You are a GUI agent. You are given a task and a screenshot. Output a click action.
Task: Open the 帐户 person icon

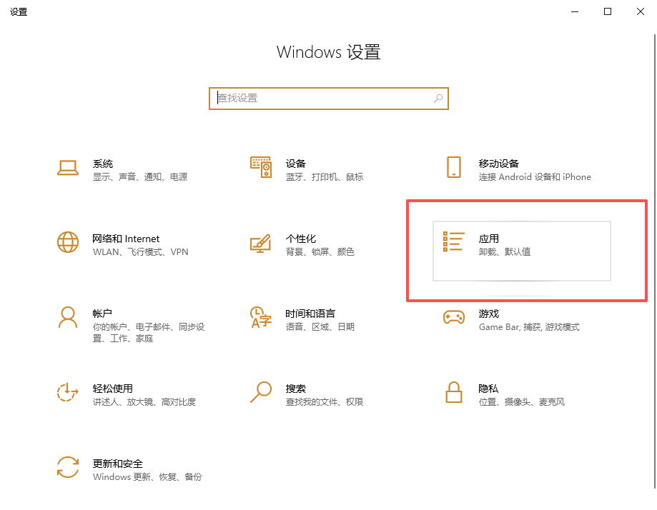click(67, 317)
